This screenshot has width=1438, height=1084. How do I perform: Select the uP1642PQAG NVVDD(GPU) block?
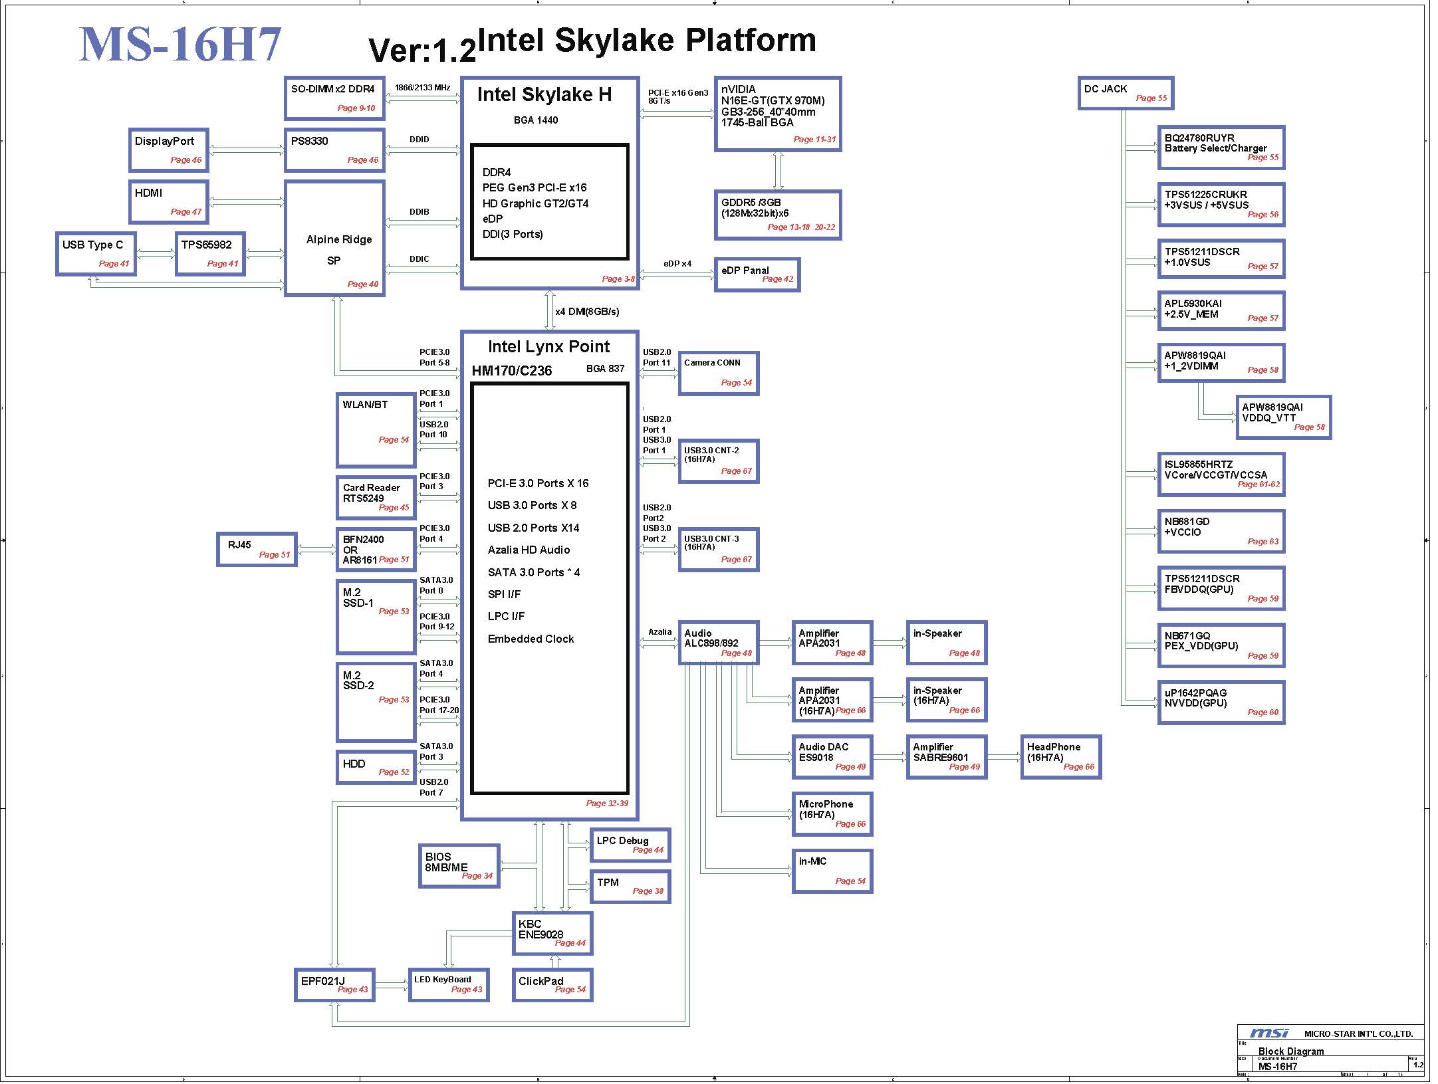tap(1221, 703)
